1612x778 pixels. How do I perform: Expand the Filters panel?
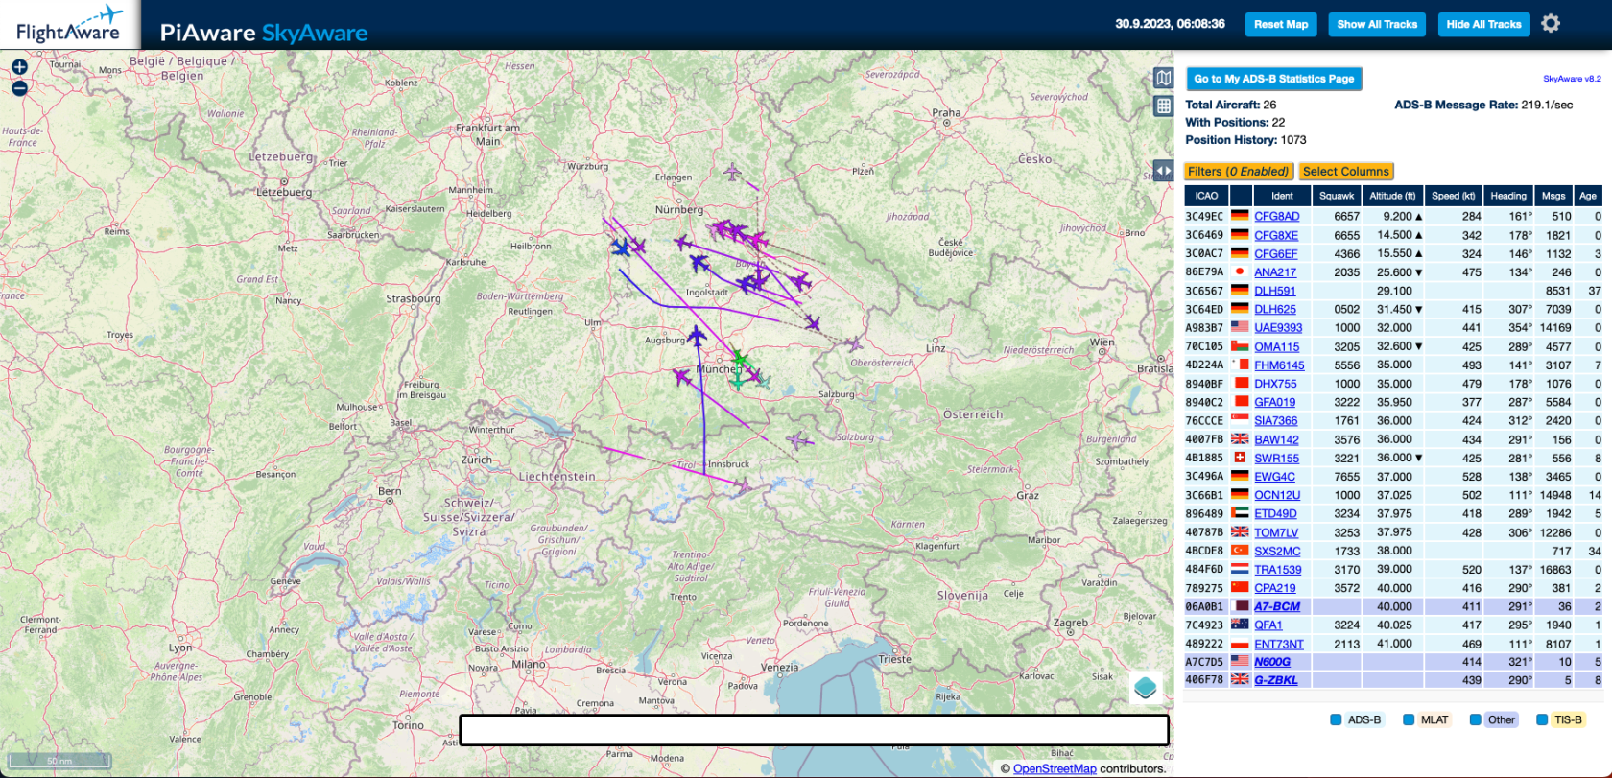pos(1238,171)
